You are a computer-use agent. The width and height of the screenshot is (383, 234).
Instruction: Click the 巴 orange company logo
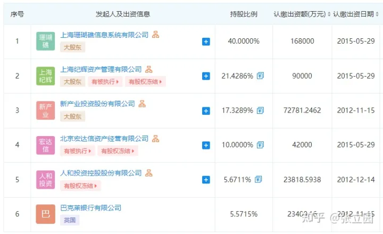point(46,214)
